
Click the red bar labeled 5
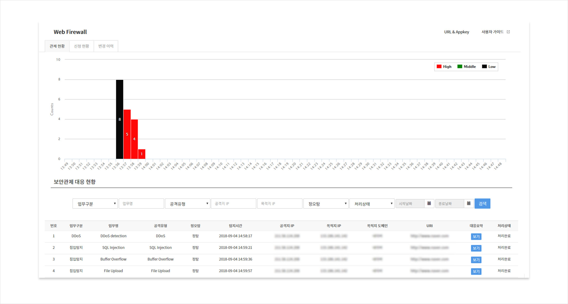pos(127,134)
